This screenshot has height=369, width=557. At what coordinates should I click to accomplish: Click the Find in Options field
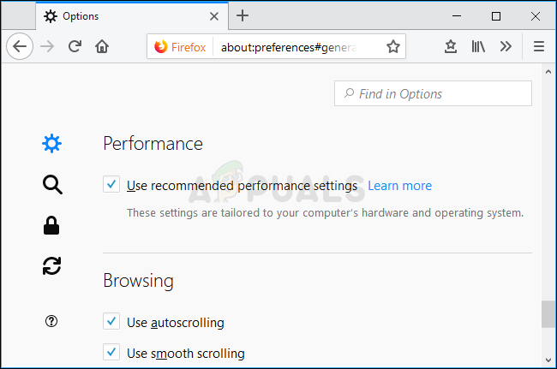click(x=434, y=94)
